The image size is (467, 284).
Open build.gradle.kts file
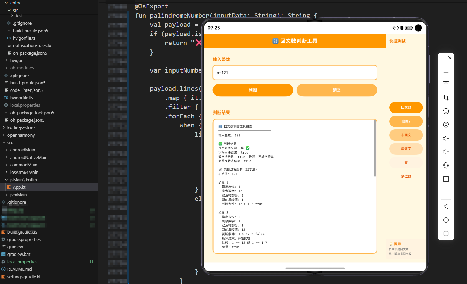click(22, 232)
